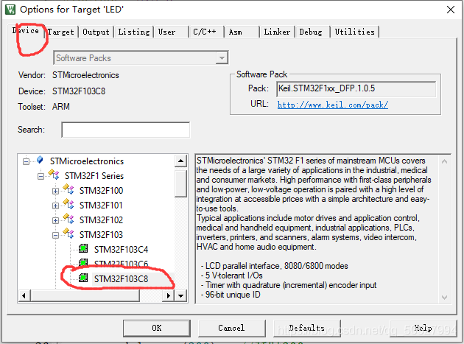Go to the C/C++ tab

[x=205, y=32]
